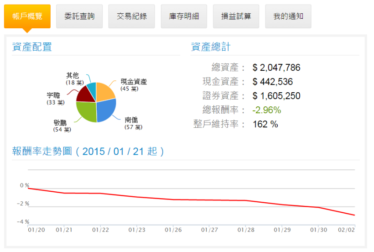Open the 我的通知 tab

pos(288,16)
